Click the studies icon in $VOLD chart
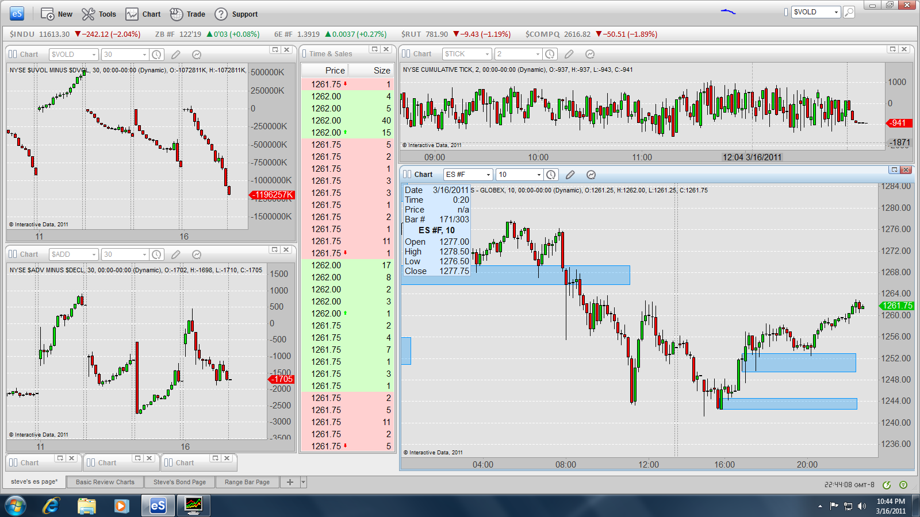This screenshot has height=517, width=920. [196, 55]
